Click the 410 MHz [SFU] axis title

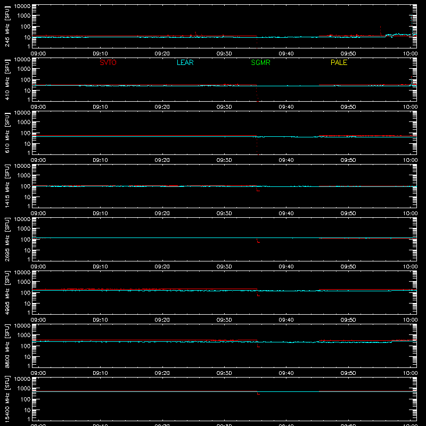pyautogui.click(x=7, y=79)
